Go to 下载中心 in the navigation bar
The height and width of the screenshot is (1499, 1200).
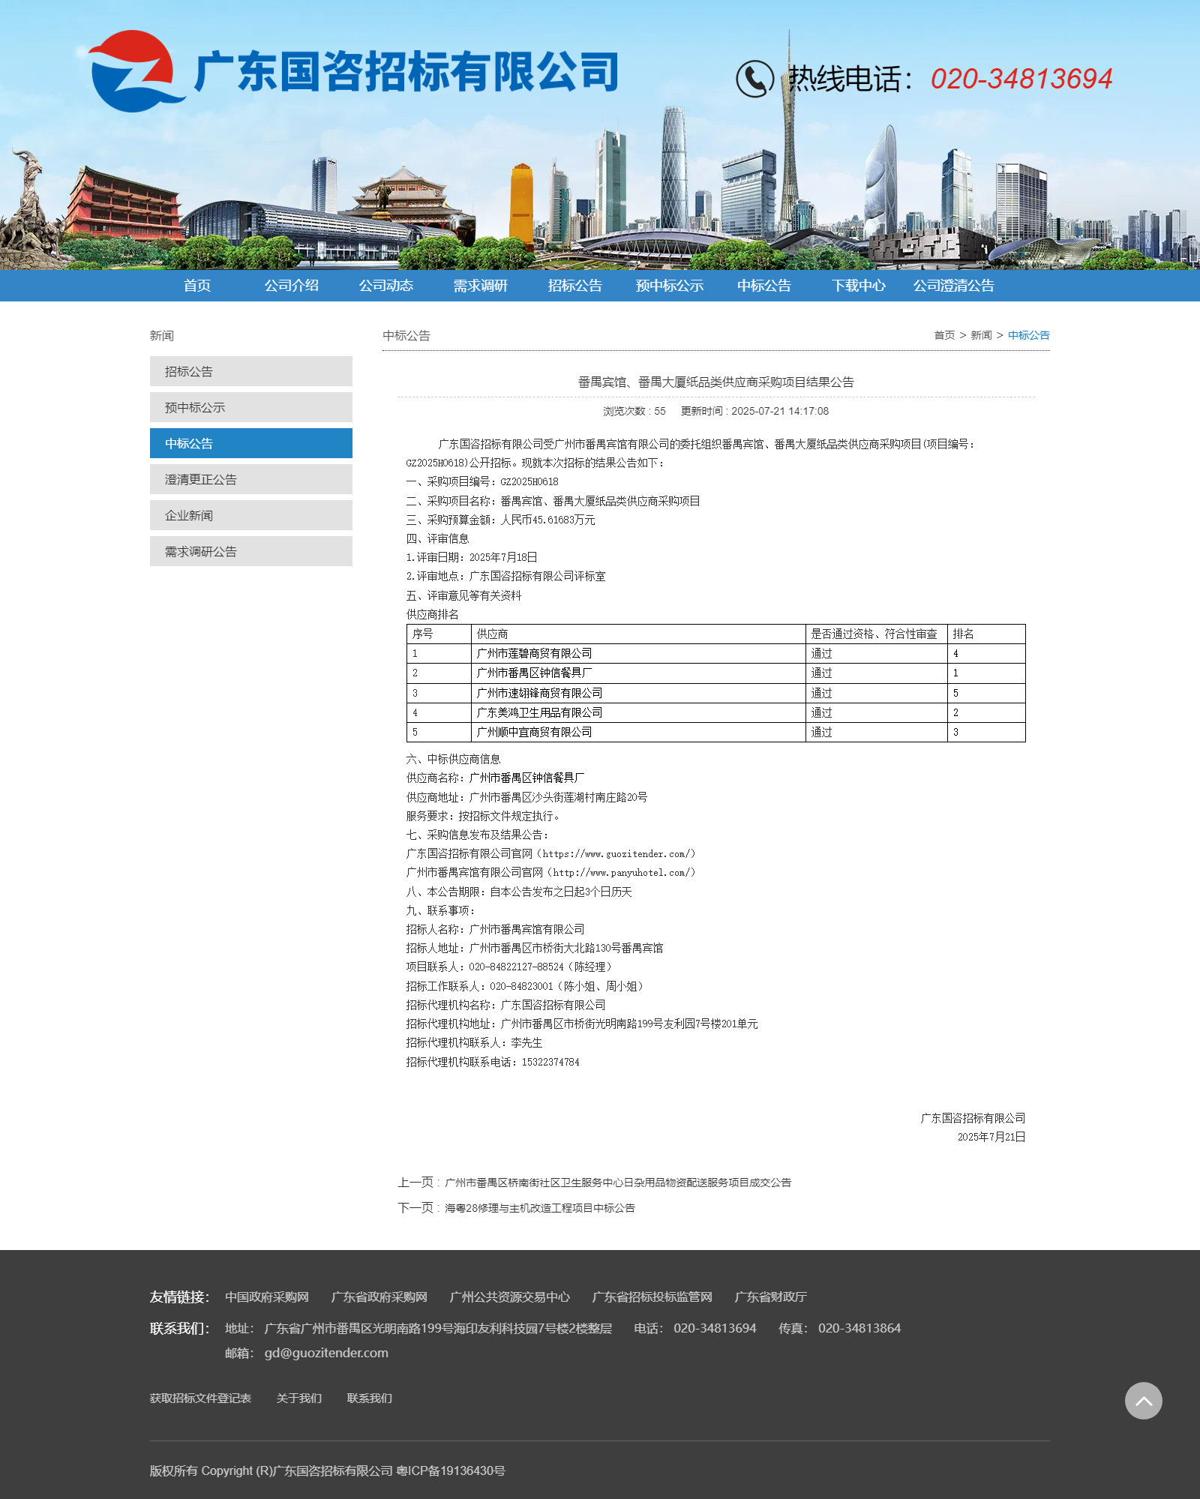(859, 286)
